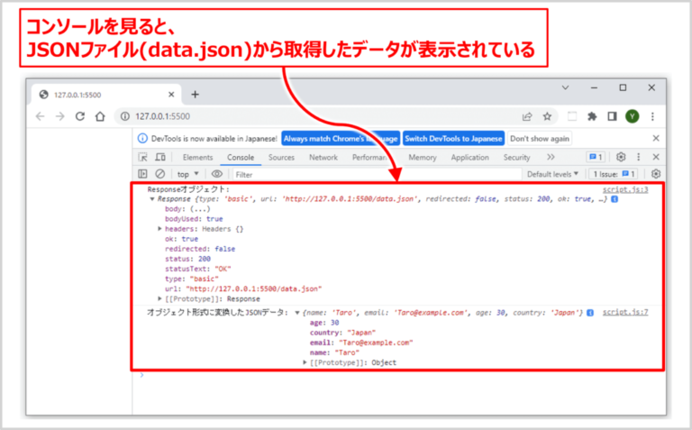The height and width of the screenshot is (430, 692).
Task: Open the console settings gear icon
Action: click(655, 174)
